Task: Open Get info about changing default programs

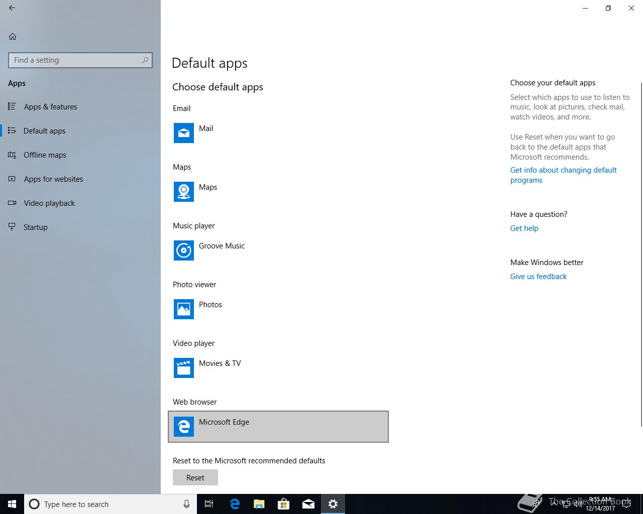Action: 563,175
